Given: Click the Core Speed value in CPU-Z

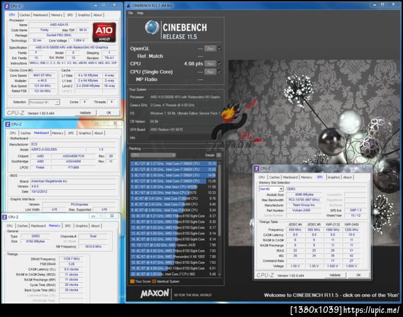Looking at the screenshot, I should pyautogui.click(x=42, y=75).
